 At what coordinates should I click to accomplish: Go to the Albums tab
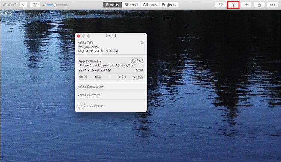click(150, 5)
